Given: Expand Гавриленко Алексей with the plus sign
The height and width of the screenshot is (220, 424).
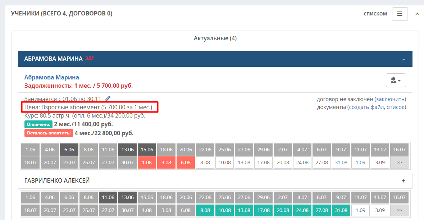Looking at the screenshot, I should tap(404, 181).
